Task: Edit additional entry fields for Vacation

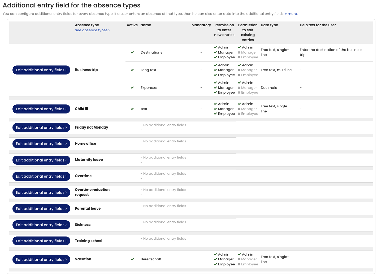Action: [41, 260]
